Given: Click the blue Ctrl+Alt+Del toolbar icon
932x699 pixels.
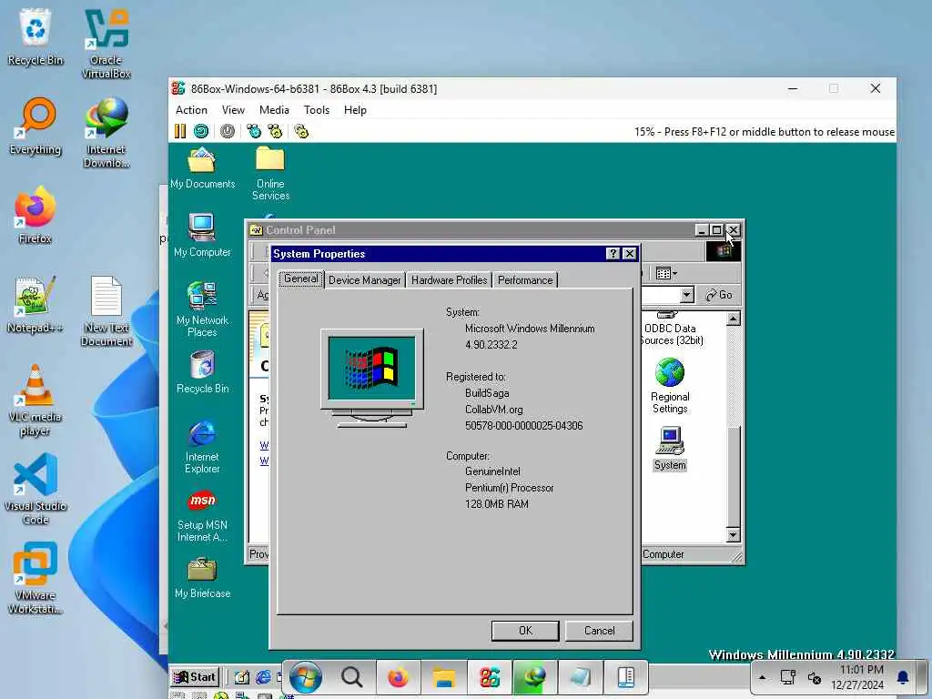Looking at the screenshot, I should (x=254, y=131).
